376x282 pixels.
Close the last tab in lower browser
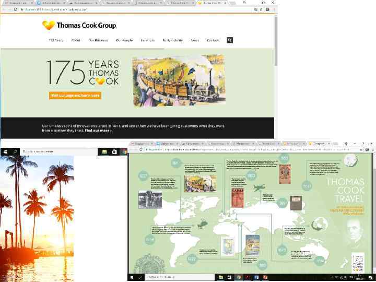(329, 144)
